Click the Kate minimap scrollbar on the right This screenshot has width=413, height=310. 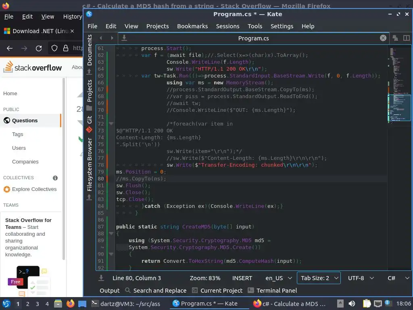pos(399,157)
